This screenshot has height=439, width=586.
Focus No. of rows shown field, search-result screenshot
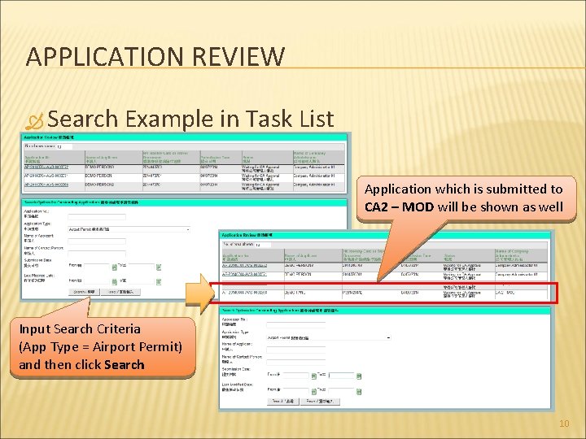(263, 245)
